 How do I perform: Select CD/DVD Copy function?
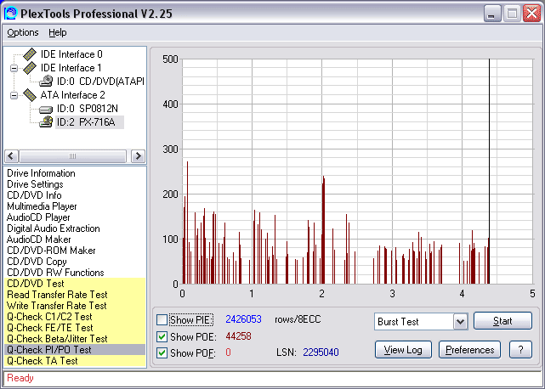point(37,262)
